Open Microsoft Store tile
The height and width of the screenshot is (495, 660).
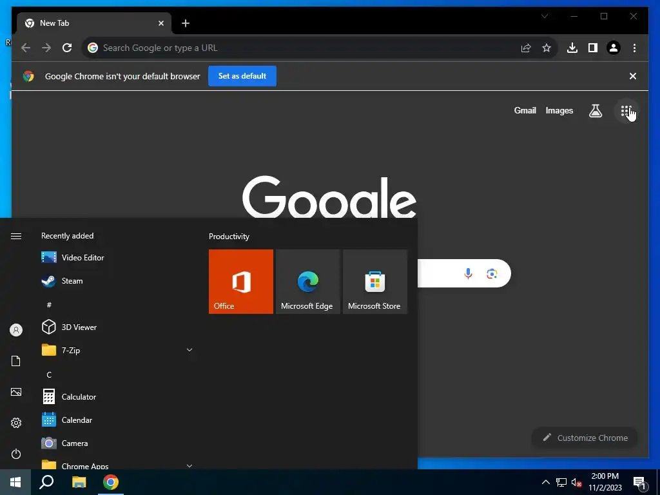(375, 282)
